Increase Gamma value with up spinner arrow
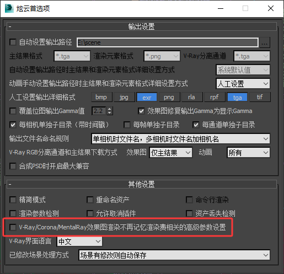Screen dimensions: 284x274 coord(110,109)
